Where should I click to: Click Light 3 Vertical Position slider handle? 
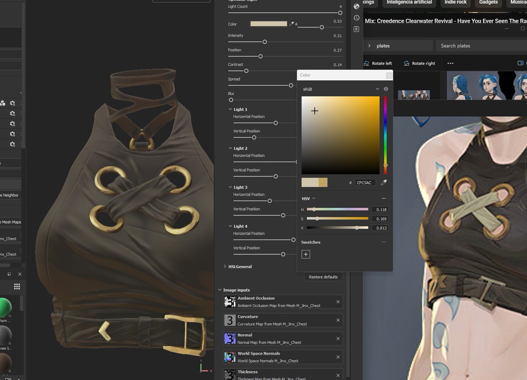283,215
